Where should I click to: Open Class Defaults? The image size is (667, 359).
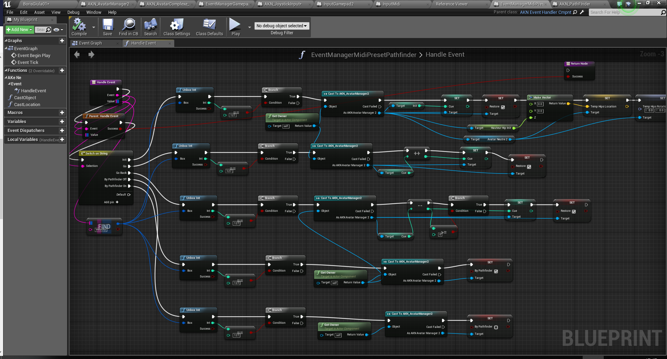click(x=209, y=27)
